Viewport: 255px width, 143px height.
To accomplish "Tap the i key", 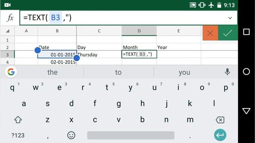I will pyautogui.click(x=178, y=87).
